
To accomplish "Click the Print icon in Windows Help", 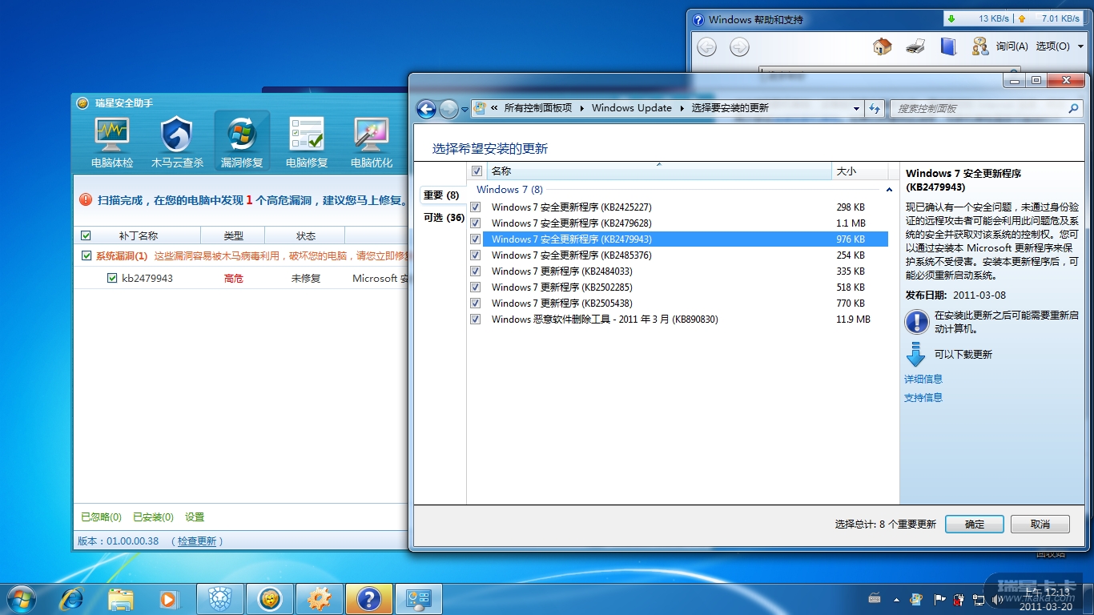I will 915,46.
